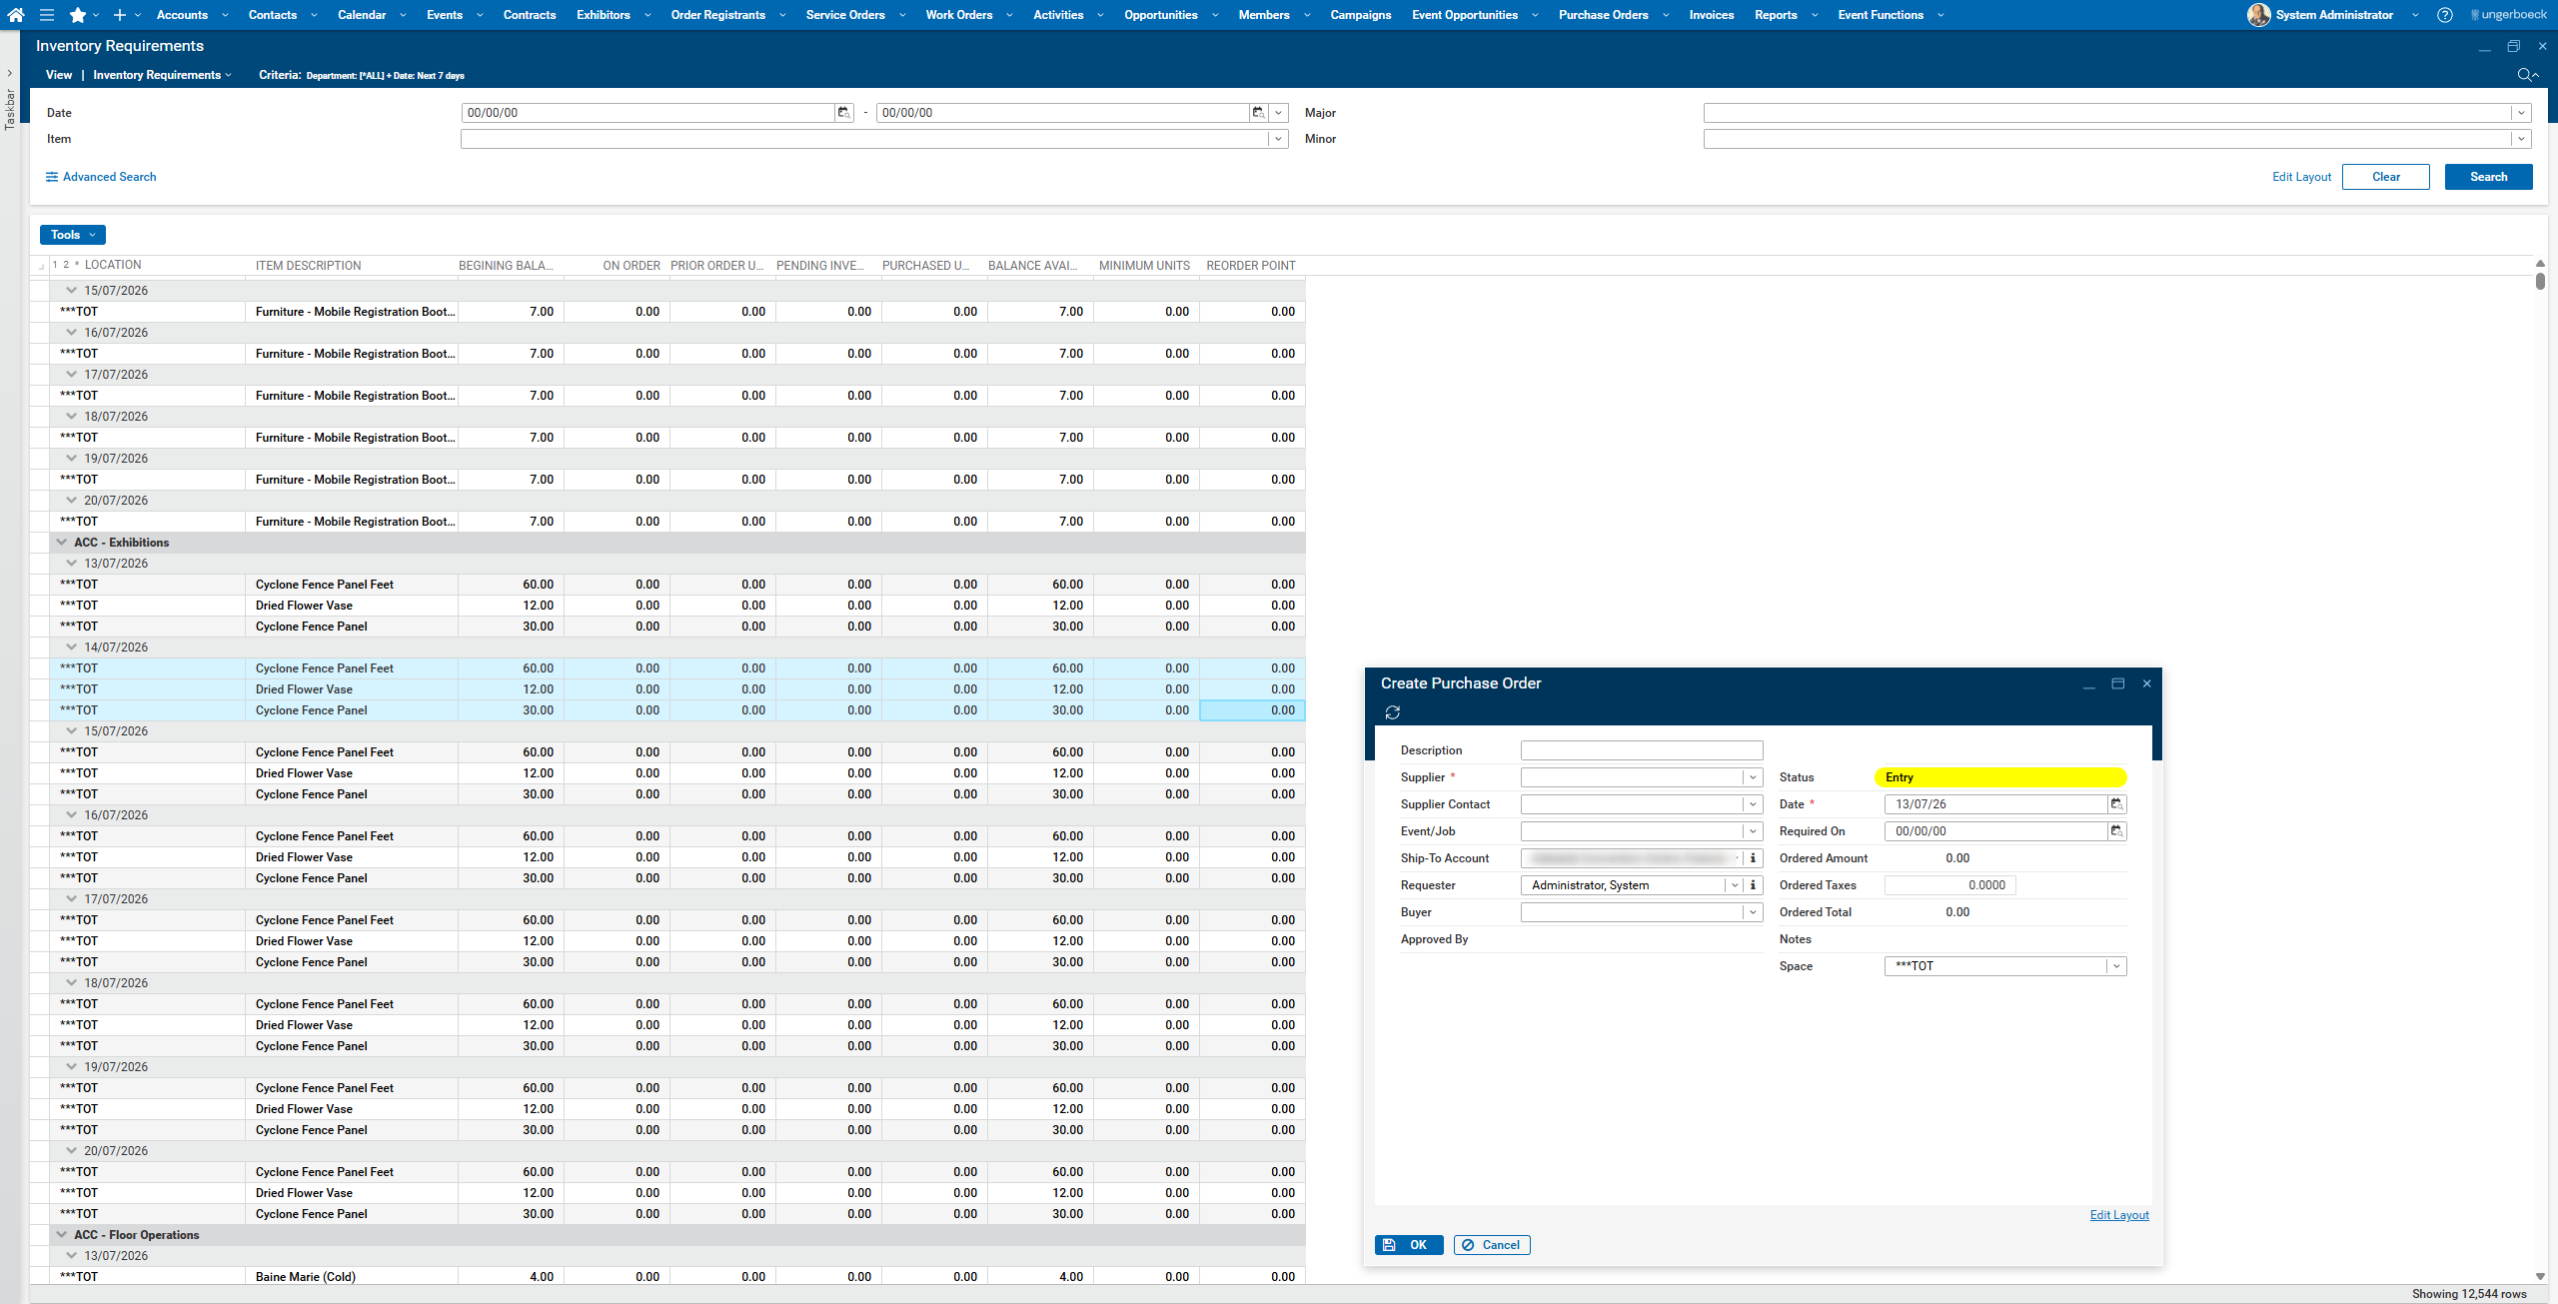2558x1304 pixels.
Task: Click the Cancel button in dialog
Action: click(x=1492, y=1245)
